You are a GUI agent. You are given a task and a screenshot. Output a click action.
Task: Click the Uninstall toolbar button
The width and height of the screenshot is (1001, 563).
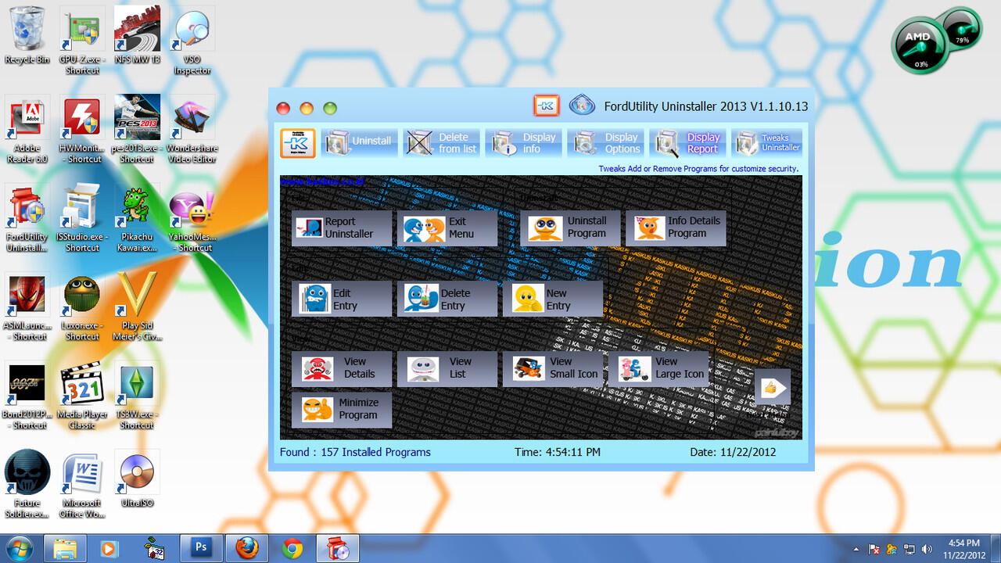coord(359,142)
